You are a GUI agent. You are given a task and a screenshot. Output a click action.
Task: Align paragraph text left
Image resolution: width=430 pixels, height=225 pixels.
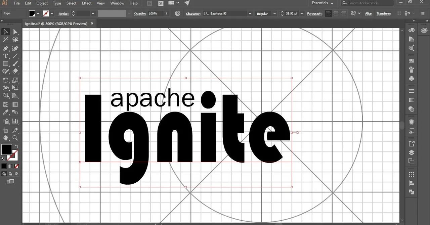pos(328,13)
